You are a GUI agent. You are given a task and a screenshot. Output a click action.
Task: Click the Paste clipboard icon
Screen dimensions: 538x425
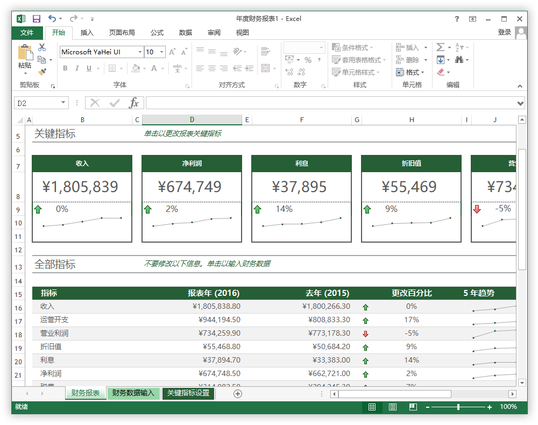click(x=25, y=53)
